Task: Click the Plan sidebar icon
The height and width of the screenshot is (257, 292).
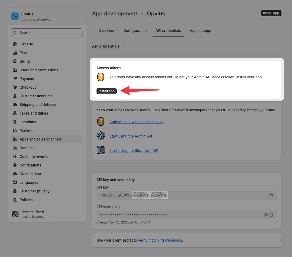Action: pos(15,53)
